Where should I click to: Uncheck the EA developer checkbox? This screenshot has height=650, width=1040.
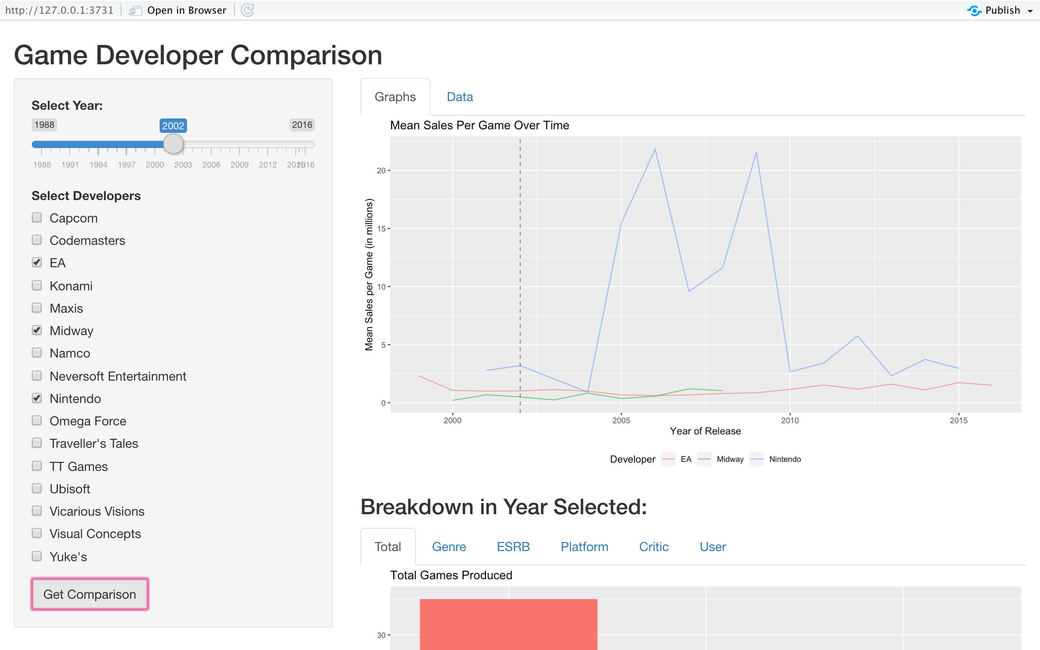[x=37, y=263]
